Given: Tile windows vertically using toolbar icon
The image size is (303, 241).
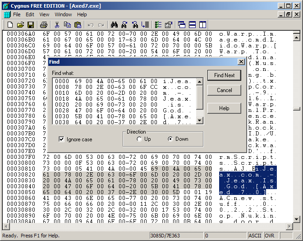Looking at the screenshot, I should click(x=203, y=25).
